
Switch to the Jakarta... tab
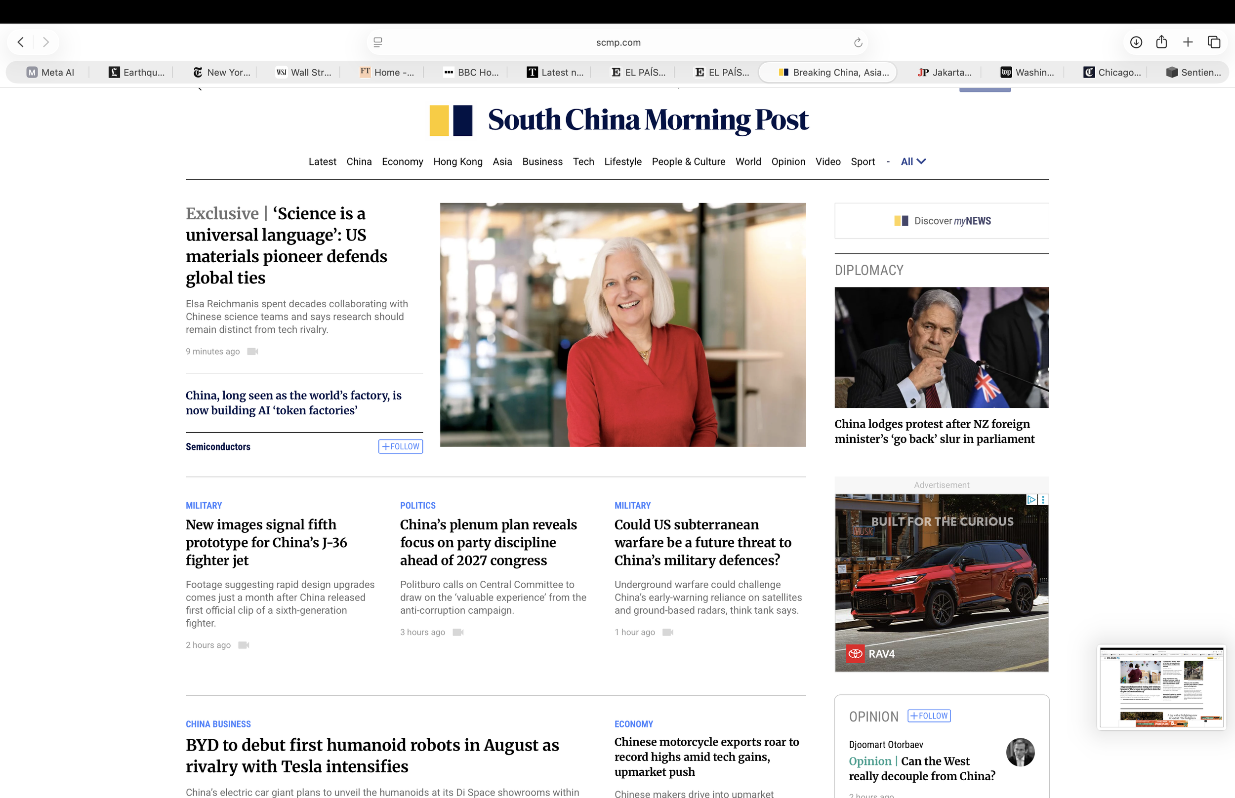pos(944,73)
